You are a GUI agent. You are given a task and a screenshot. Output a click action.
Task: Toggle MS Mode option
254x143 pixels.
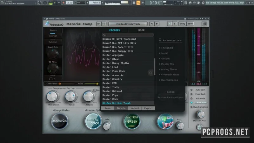tap(191, 99)
